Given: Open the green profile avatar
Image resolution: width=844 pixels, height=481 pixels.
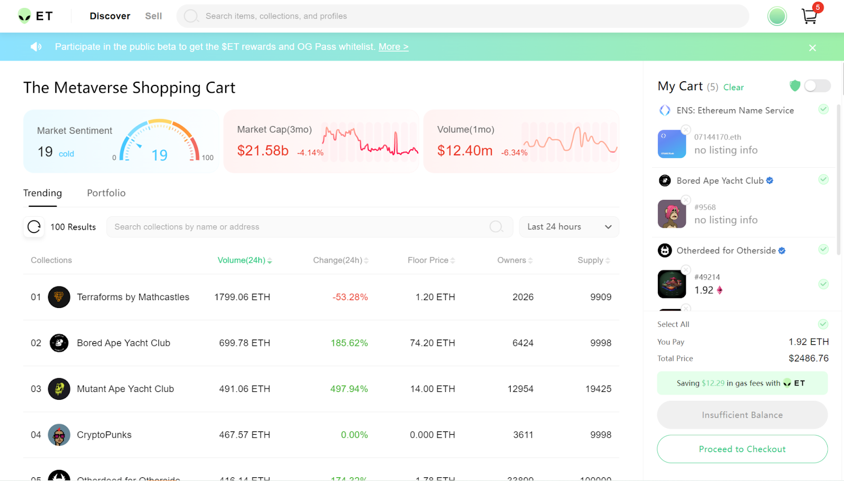Looking at the screenshot, I should click(777, 16).
